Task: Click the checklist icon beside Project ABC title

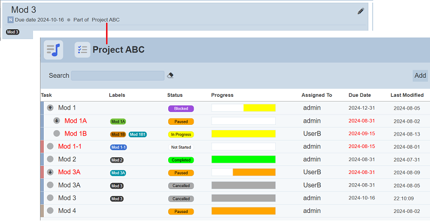Action: pos(82,50)
